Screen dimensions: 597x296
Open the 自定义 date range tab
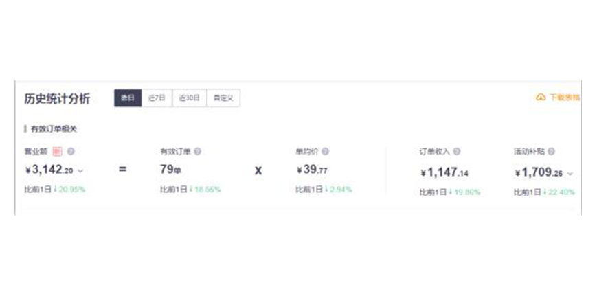223,98
